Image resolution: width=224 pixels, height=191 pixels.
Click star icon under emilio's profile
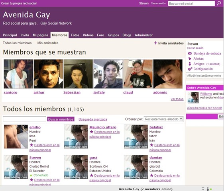pyautogui.click(x=31, y=145)
